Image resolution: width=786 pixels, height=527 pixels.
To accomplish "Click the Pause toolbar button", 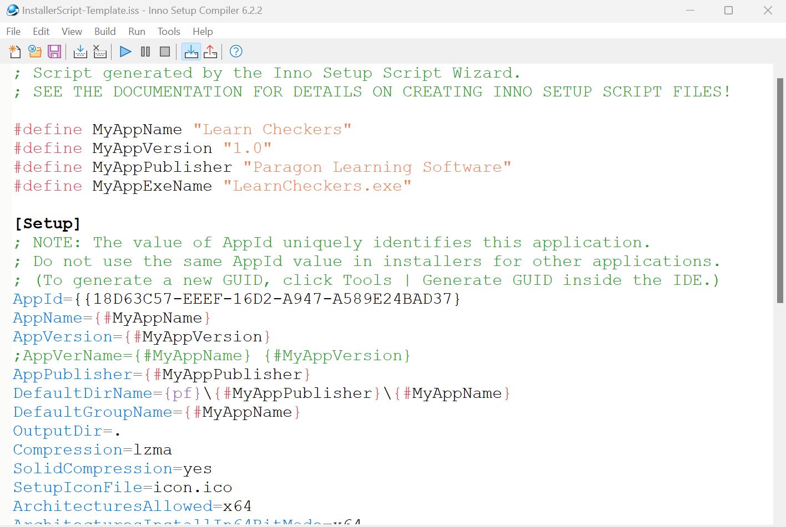I will pos(145,52).
